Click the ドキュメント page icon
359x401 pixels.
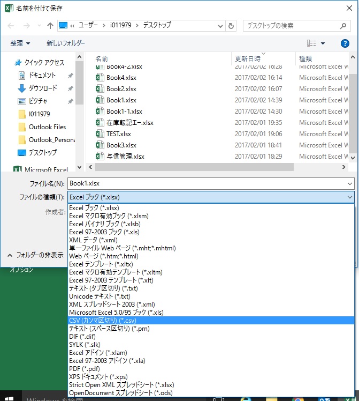(22, 76)
